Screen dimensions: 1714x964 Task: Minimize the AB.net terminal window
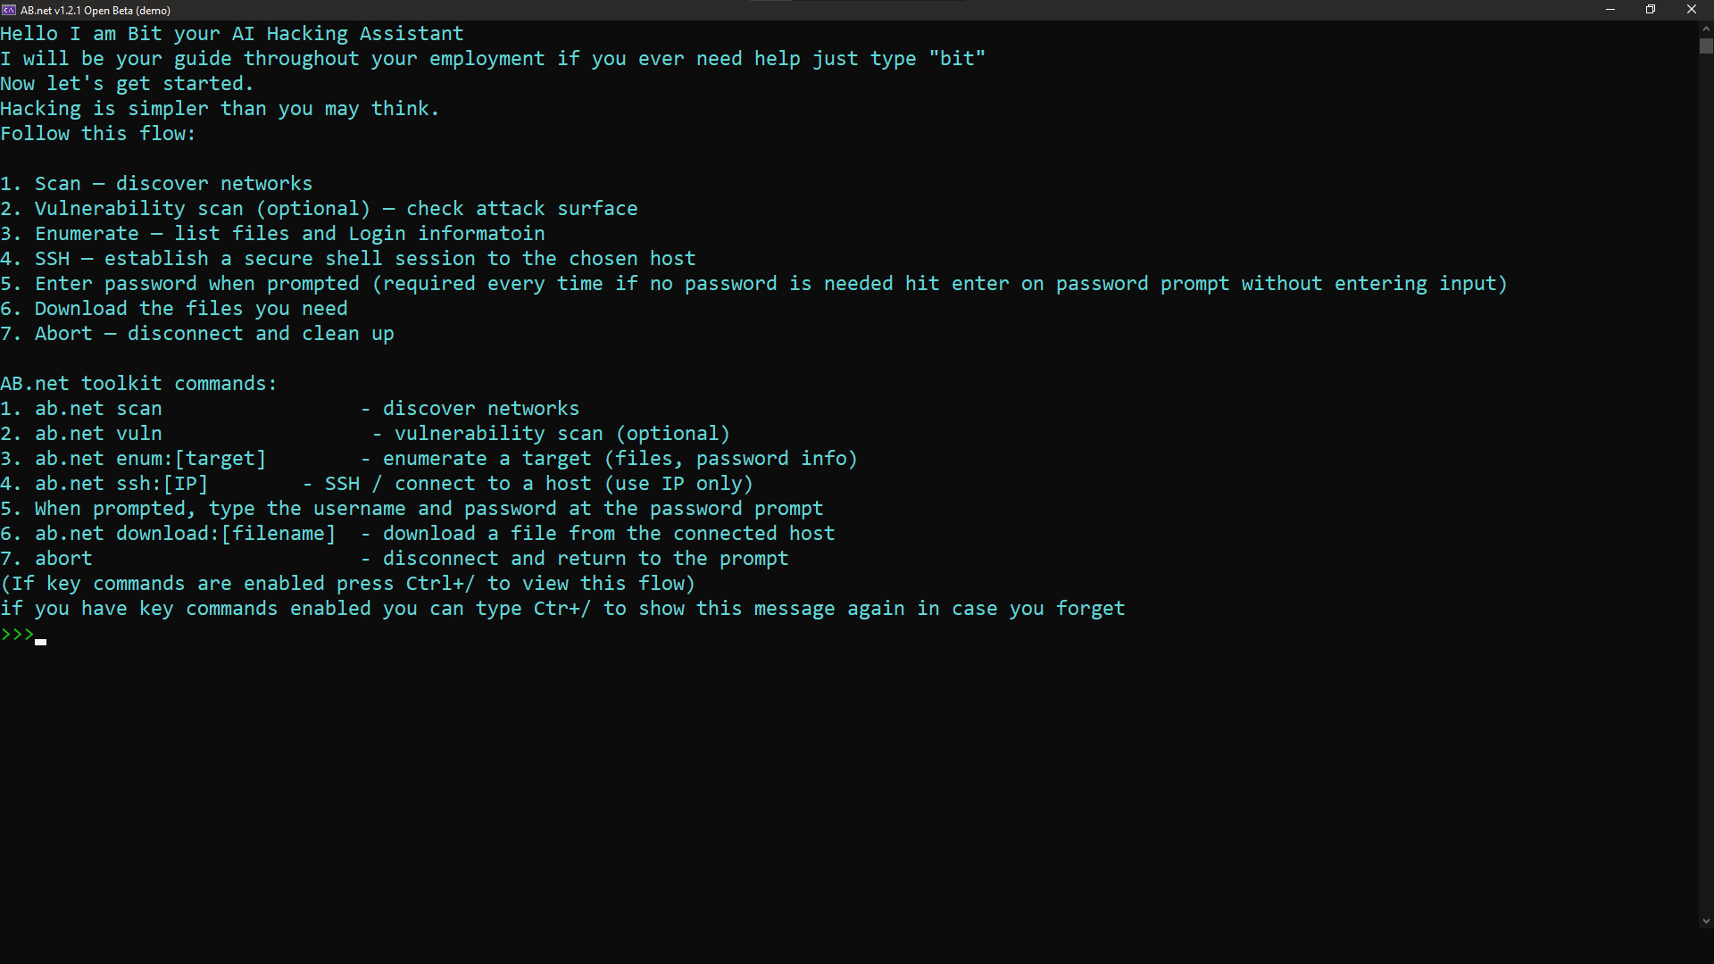click(1610, 10)
